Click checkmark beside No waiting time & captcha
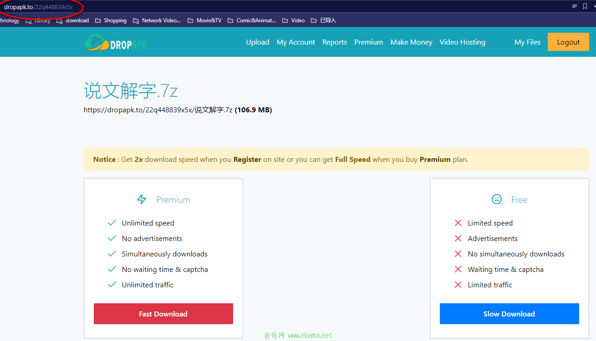596x341 pixels. pyautogui.click(x=112, y=269)
